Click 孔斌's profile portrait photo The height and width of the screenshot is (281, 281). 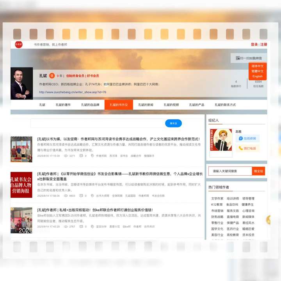22,84
